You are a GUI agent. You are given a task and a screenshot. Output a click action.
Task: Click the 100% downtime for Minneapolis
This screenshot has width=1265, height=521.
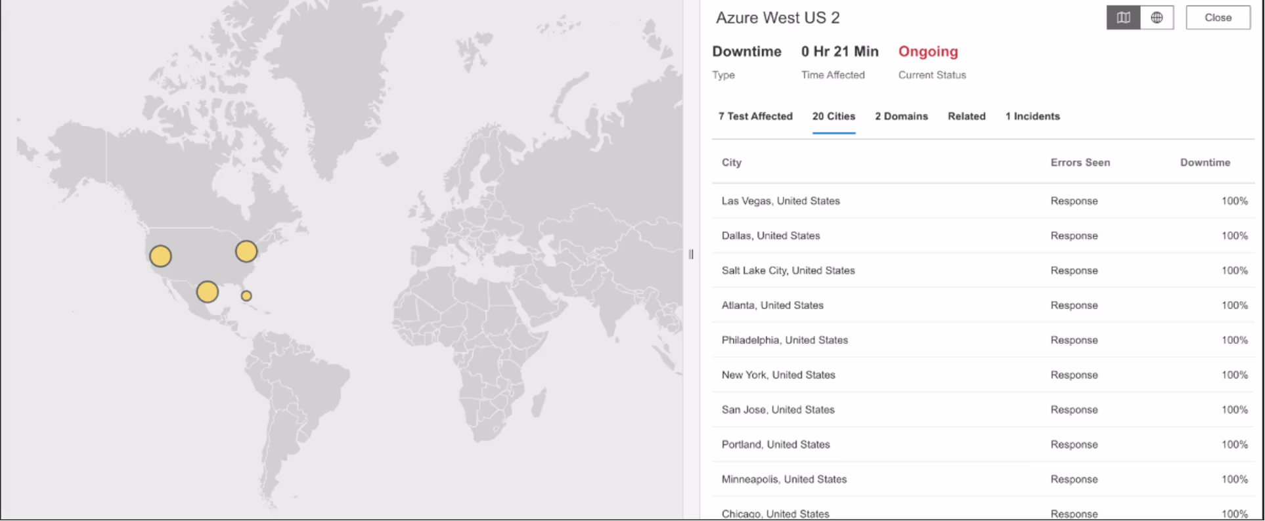(x=1234, y=479)
